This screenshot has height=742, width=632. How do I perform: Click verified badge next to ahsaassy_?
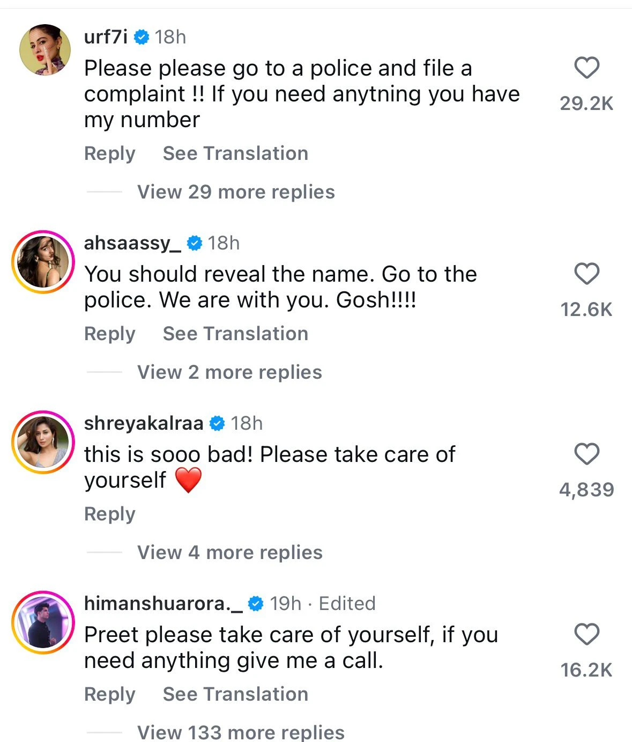click(x=195, y=244)
